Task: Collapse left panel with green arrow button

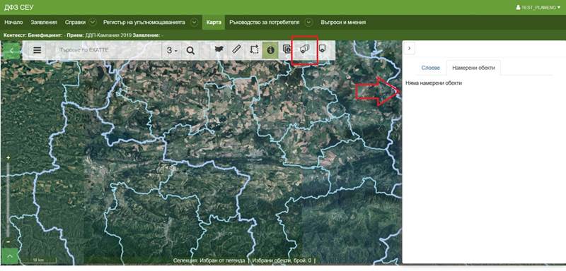Action: (x=11, y=51)
